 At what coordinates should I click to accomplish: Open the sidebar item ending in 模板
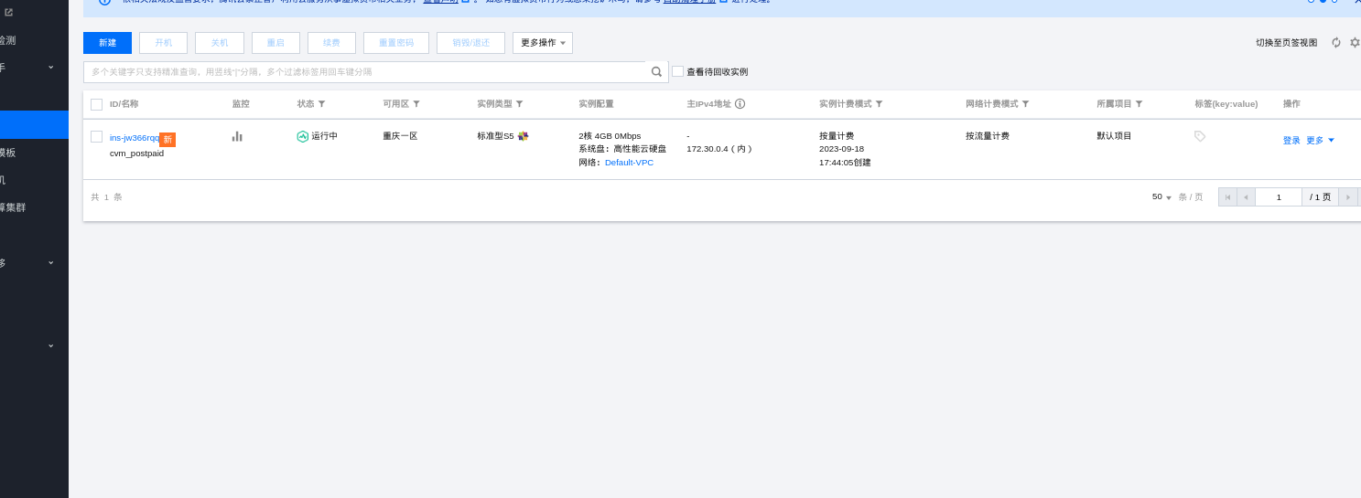[x=8, y=153]
